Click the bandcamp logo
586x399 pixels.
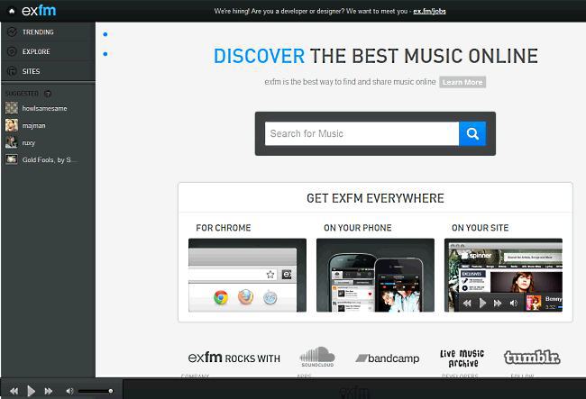(x=387, y=358)
